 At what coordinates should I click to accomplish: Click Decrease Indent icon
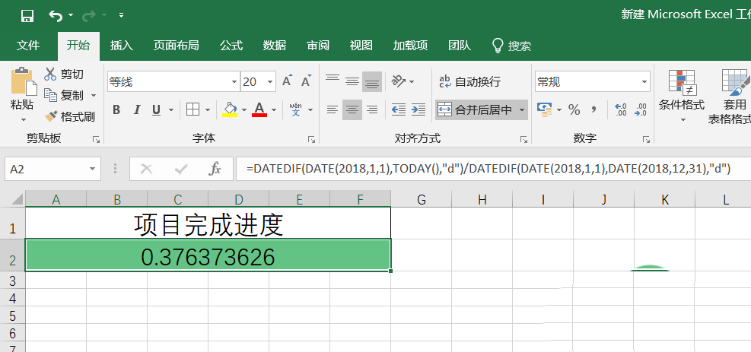[399, 110]
